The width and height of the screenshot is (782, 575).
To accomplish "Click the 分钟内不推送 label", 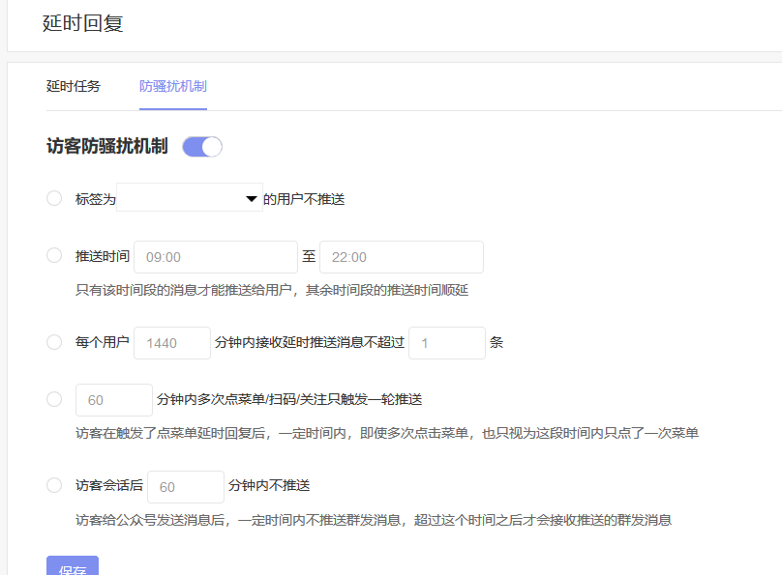I will pos(269,485).
